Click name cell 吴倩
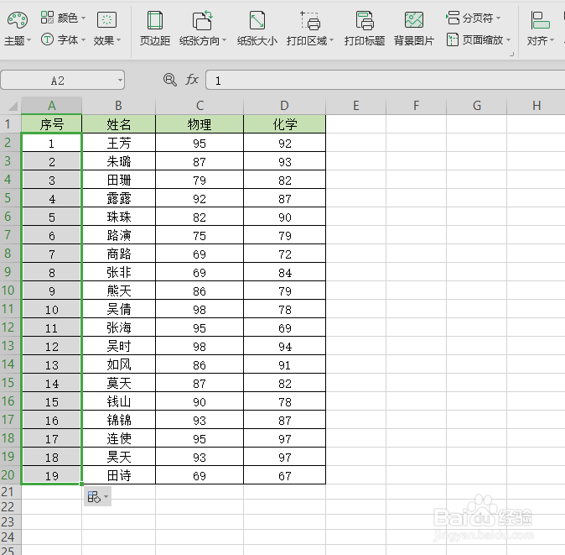This screenshot has width=565, height=555. [118, 309]
